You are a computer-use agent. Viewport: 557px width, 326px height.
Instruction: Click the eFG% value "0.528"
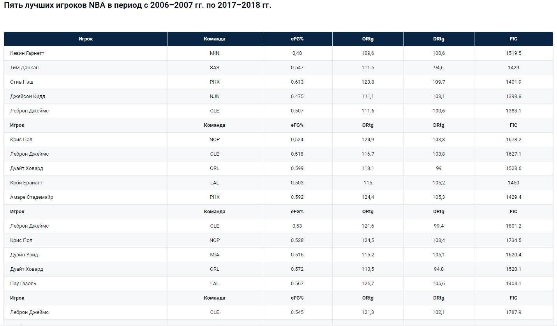[x=297, y=240]
